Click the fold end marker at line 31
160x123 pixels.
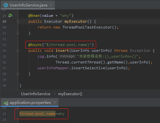coord(18,33)
